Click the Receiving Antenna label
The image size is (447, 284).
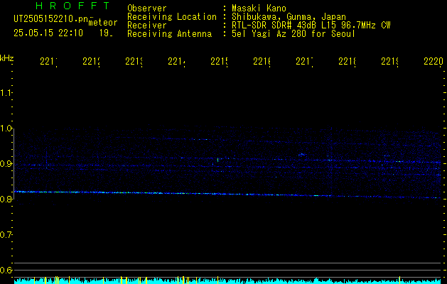pos(169,34)
